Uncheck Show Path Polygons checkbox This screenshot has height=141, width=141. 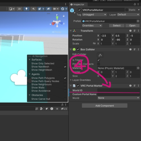point(65,78)
